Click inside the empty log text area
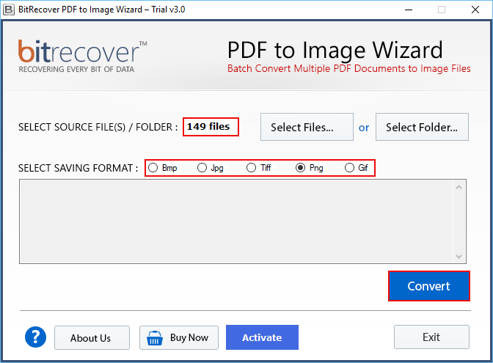The height and width of the screenshot is (363, 493). tap(236, 221)
